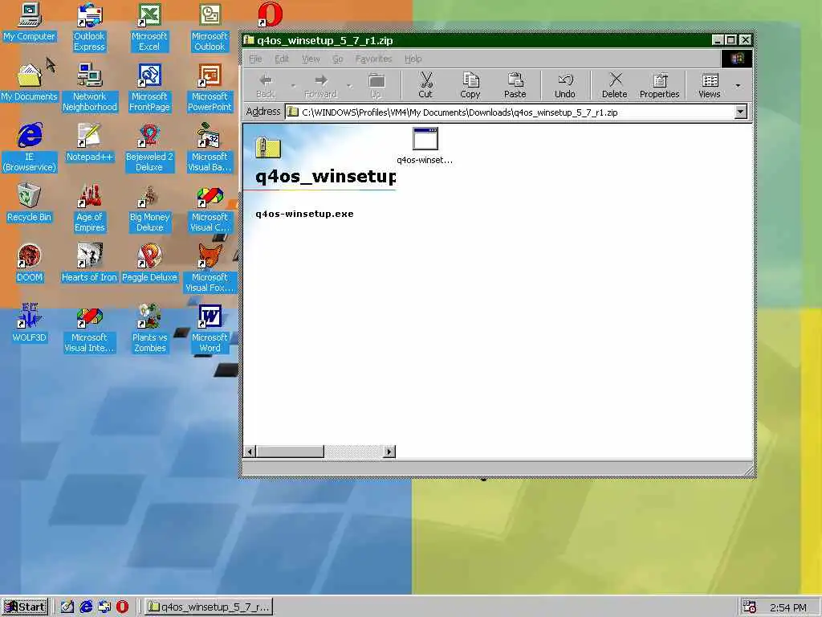
Task: Click the horizontal scrollbar thumb
Action: (290, 452)
